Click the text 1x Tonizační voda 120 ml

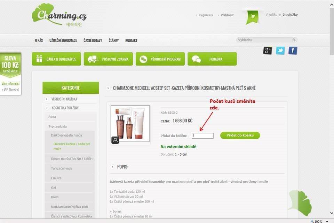[x=127, y=191]
